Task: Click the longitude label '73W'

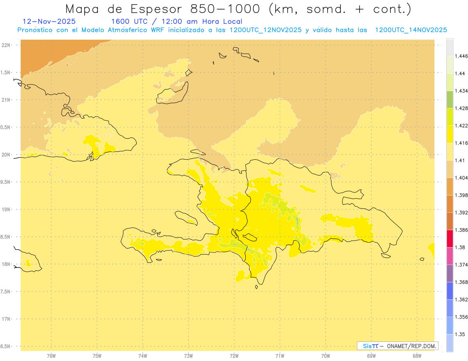Action: coord(188,356)
